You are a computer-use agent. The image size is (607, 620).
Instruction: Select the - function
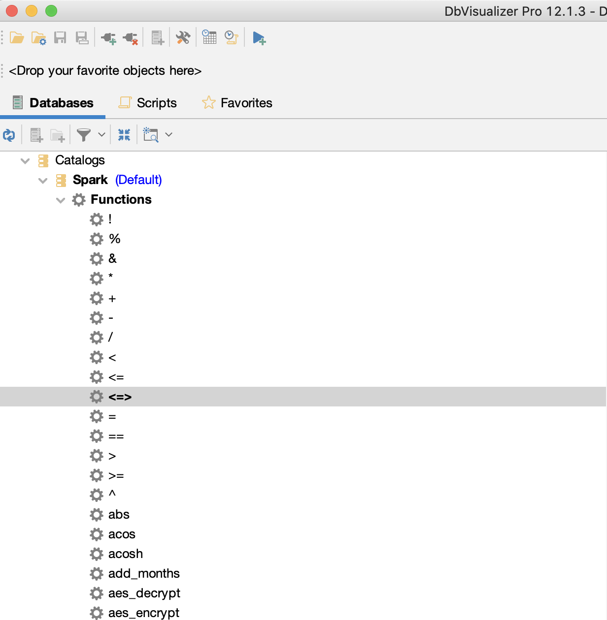(111, 318)
